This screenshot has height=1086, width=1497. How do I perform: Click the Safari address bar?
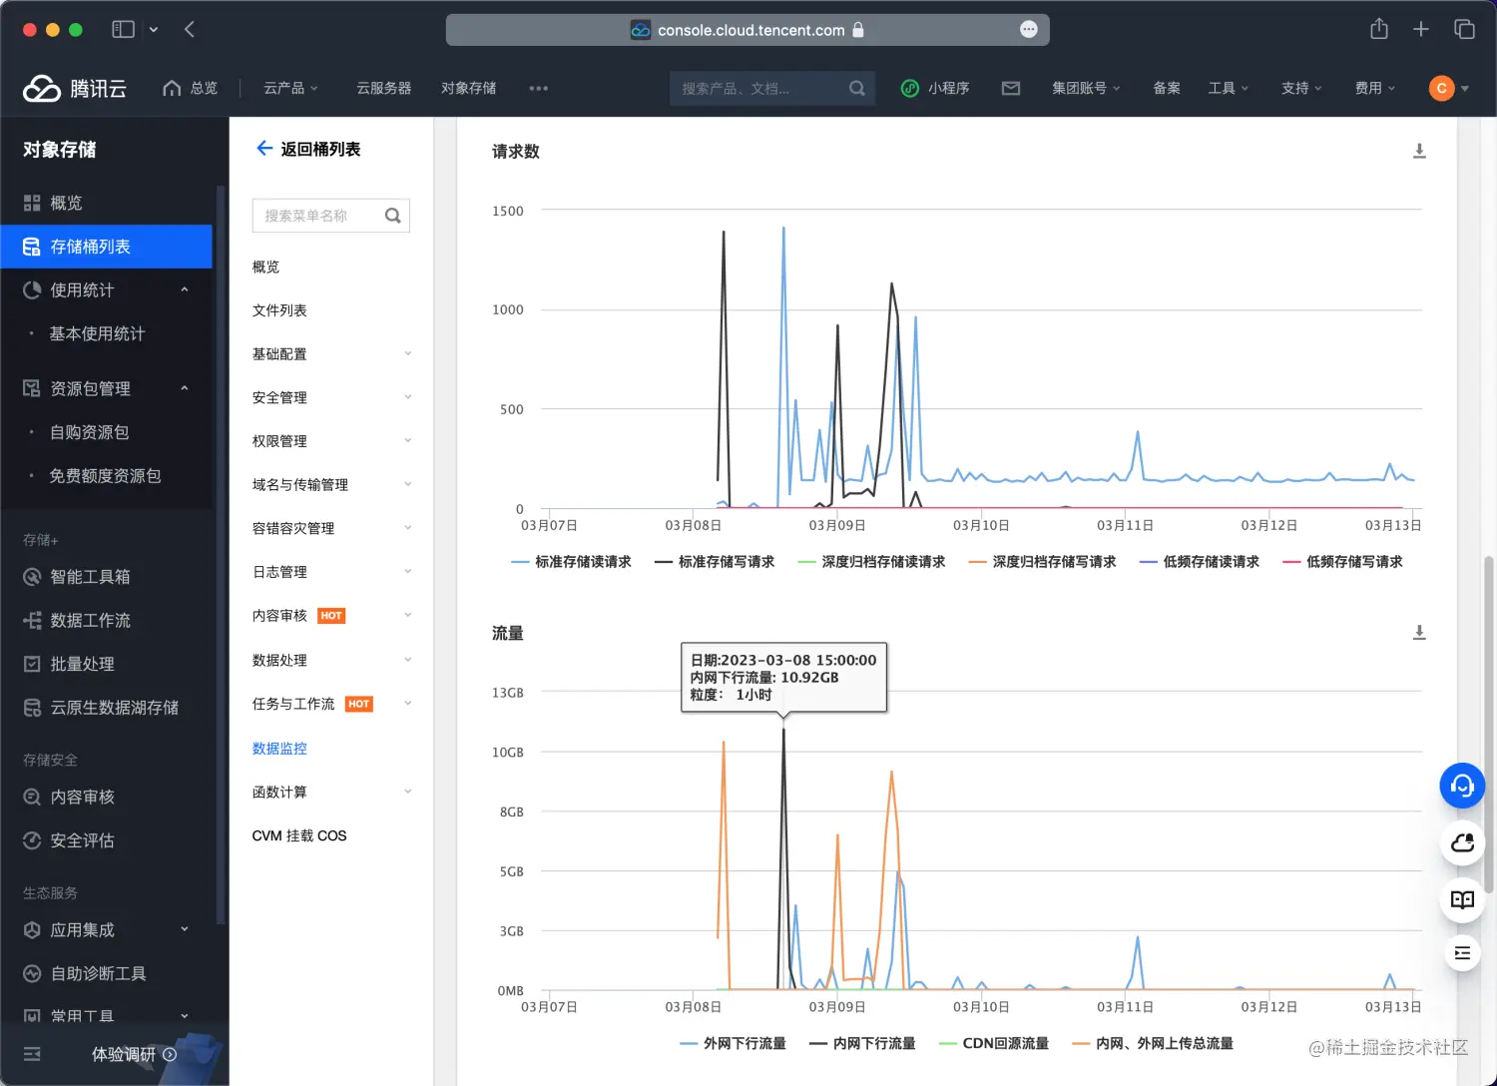point(748,30)
